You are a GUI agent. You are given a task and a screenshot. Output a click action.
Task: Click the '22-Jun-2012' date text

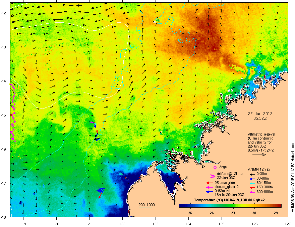[260, 114]
